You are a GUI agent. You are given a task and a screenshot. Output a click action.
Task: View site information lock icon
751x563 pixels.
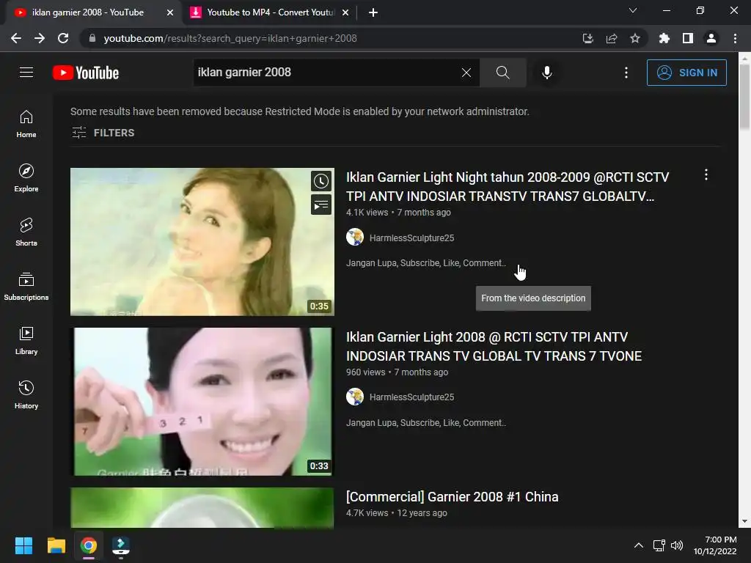tap(92, 38)
